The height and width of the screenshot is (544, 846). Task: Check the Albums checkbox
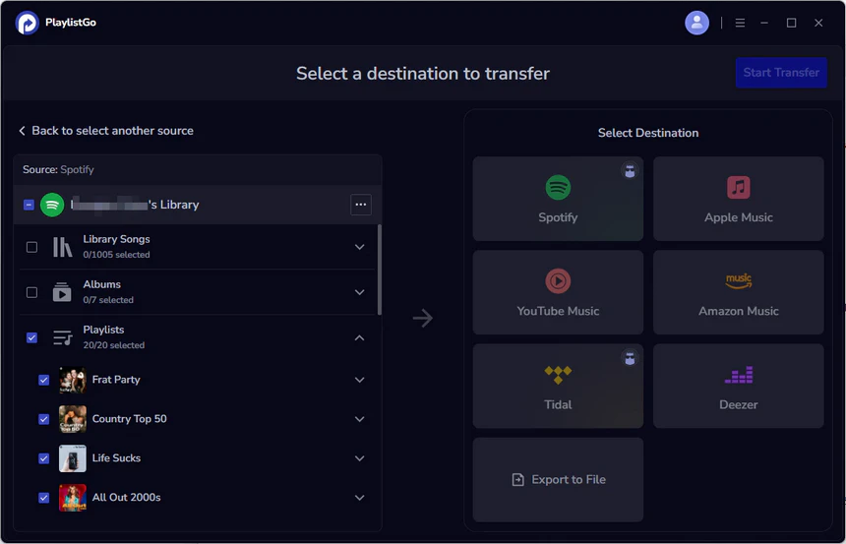pyautogui.click(x=31, y=292)
